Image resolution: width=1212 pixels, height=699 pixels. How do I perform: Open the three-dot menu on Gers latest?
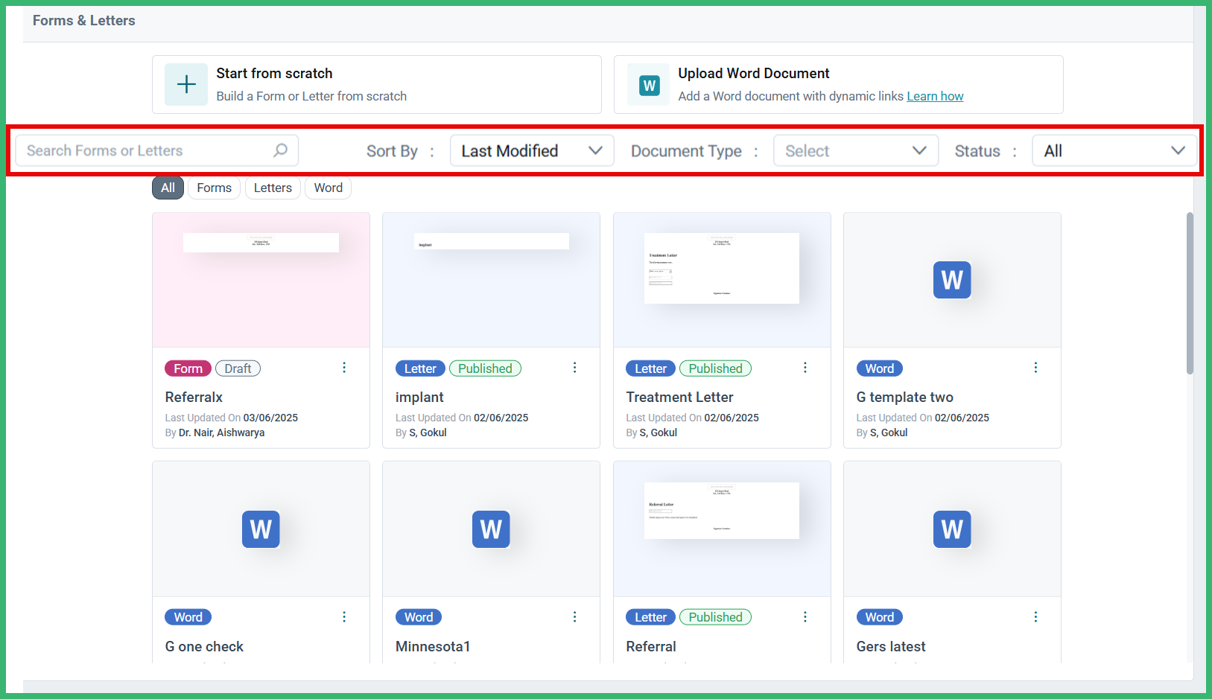coord(1035,616)
